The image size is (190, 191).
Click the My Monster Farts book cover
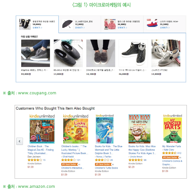[172, 130]
